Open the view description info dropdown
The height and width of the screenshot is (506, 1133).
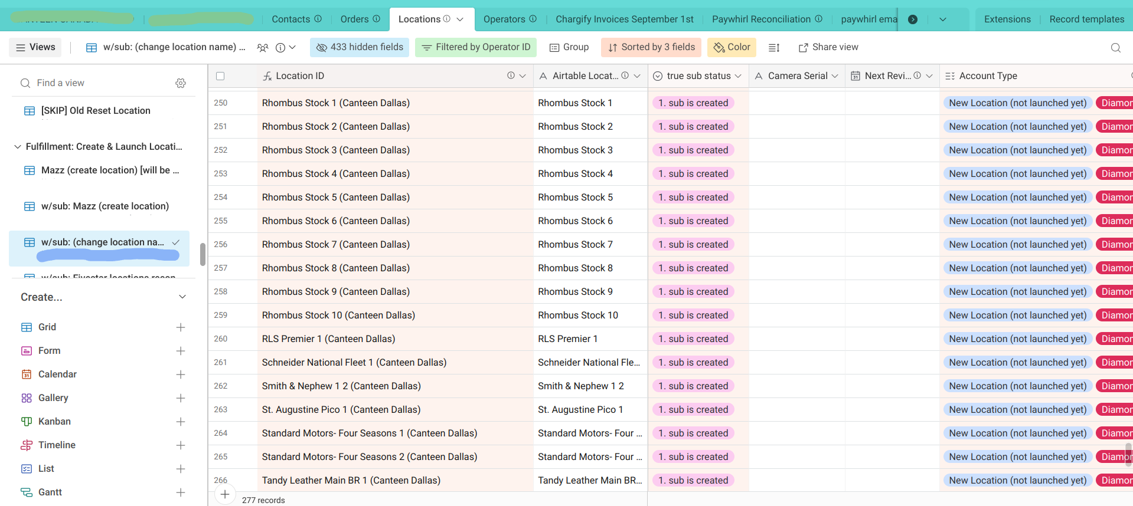(x=286, y=48)
